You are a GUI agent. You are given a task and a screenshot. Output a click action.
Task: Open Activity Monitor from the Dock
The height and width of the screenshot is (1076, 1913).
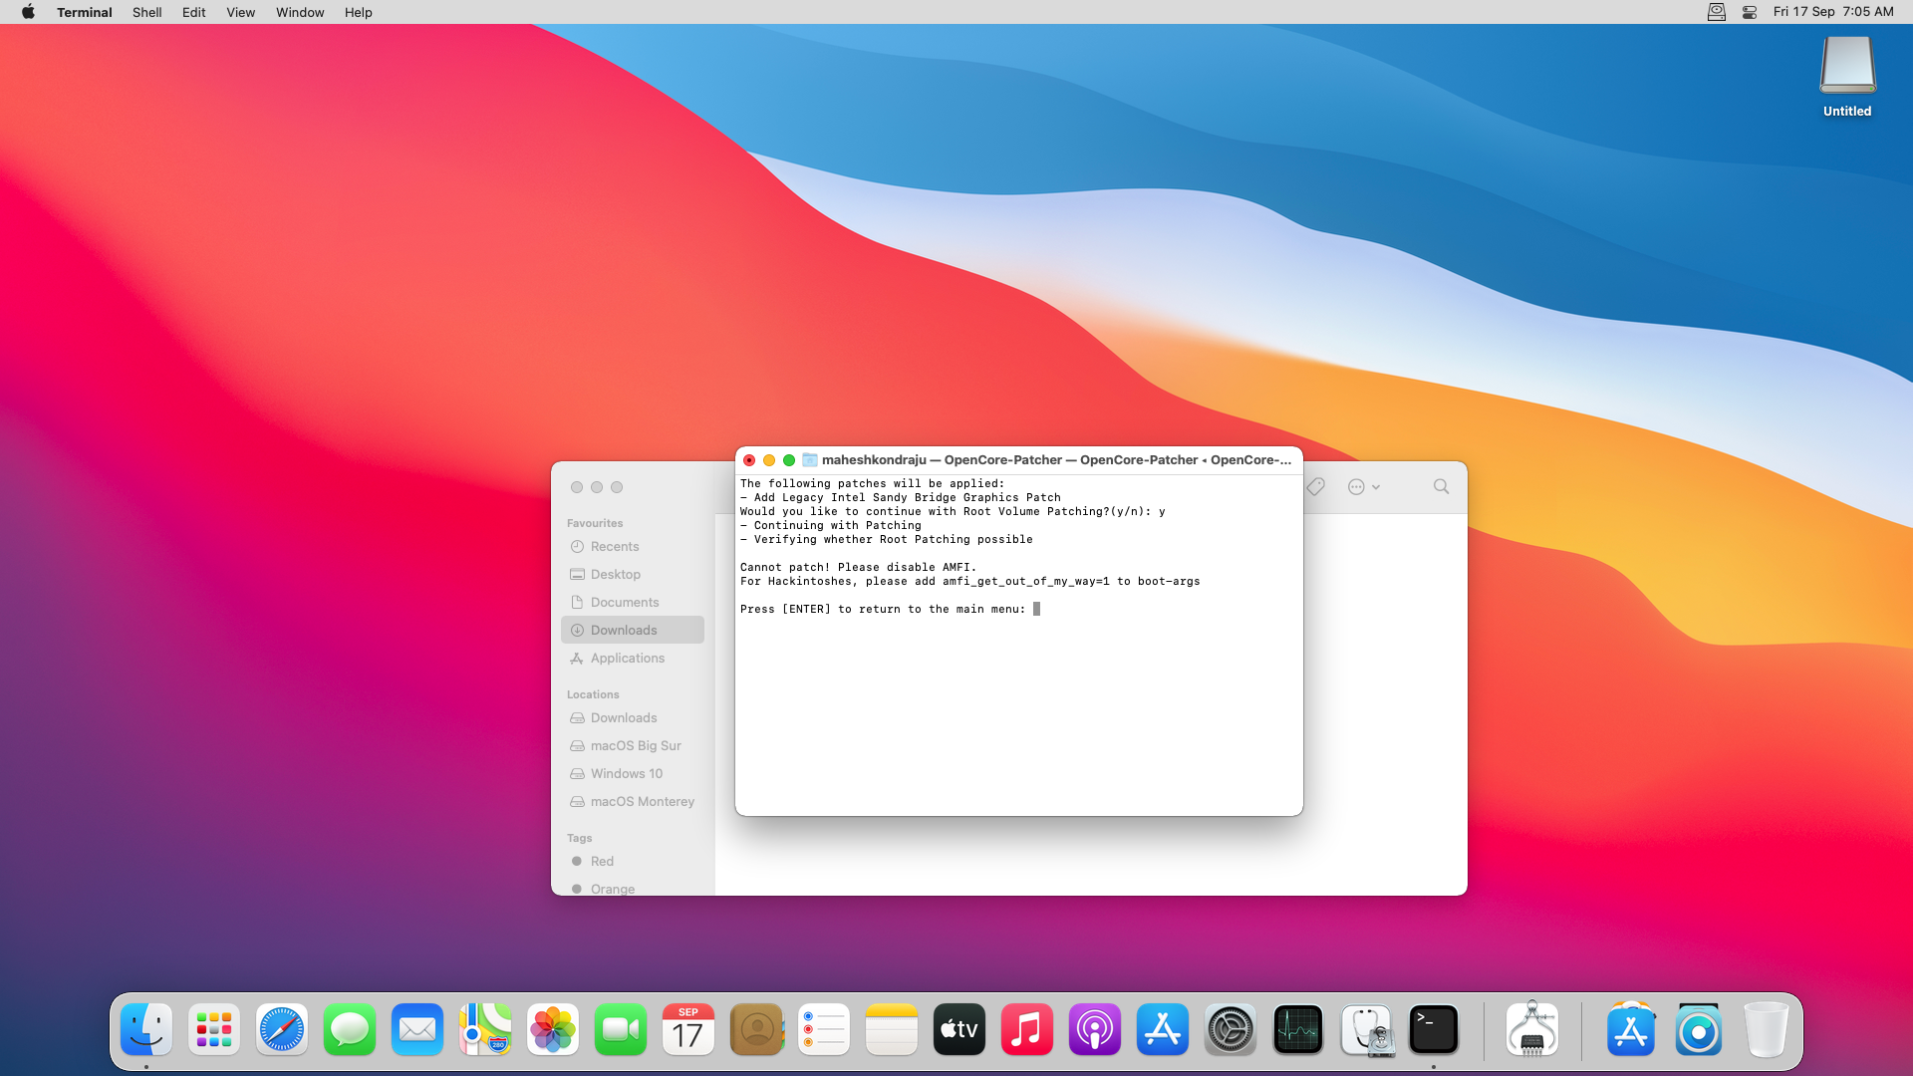click(x=1297, y=1030)
